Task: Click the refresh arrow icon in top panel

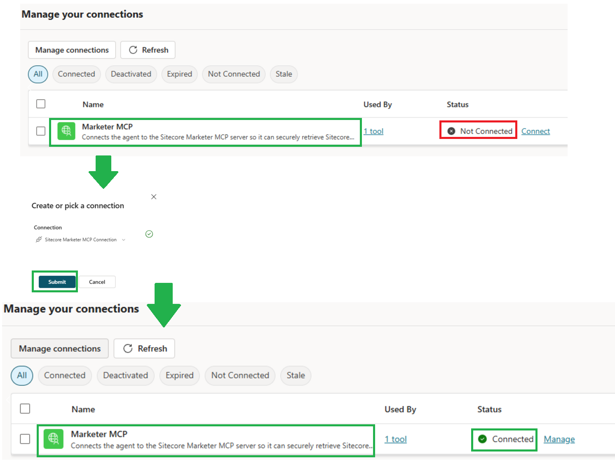Action: coord(133,50)
